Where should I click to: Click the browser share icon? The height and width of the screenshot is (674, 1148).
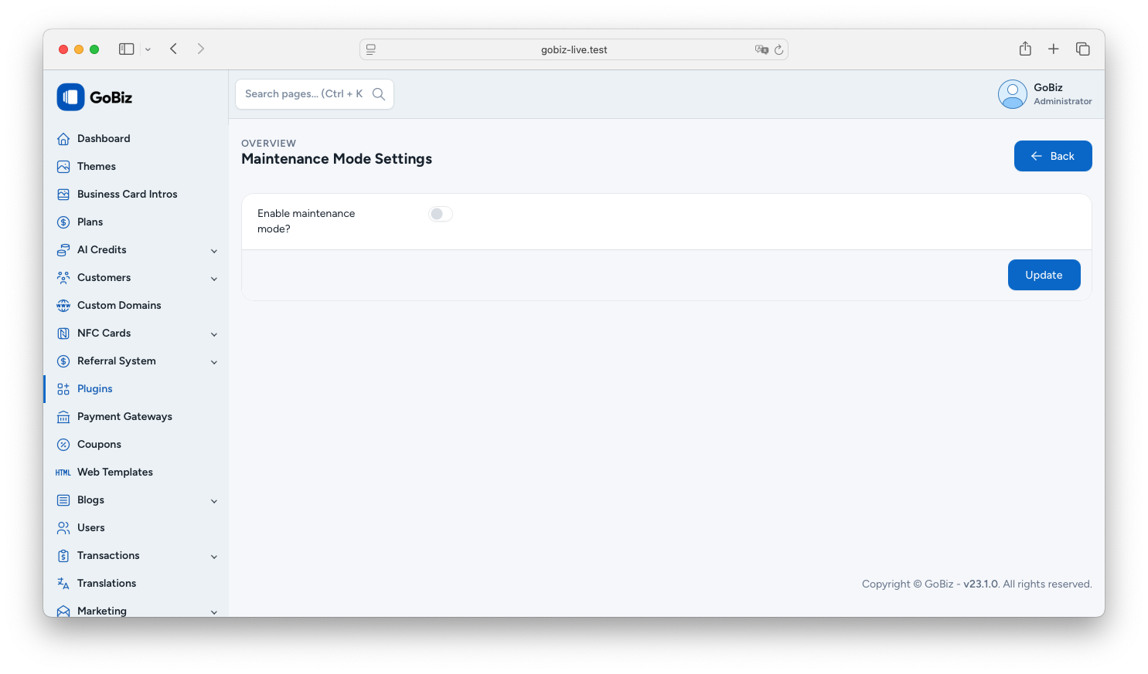coord(1025,49)
